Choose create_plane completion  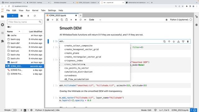coord(95,53)
